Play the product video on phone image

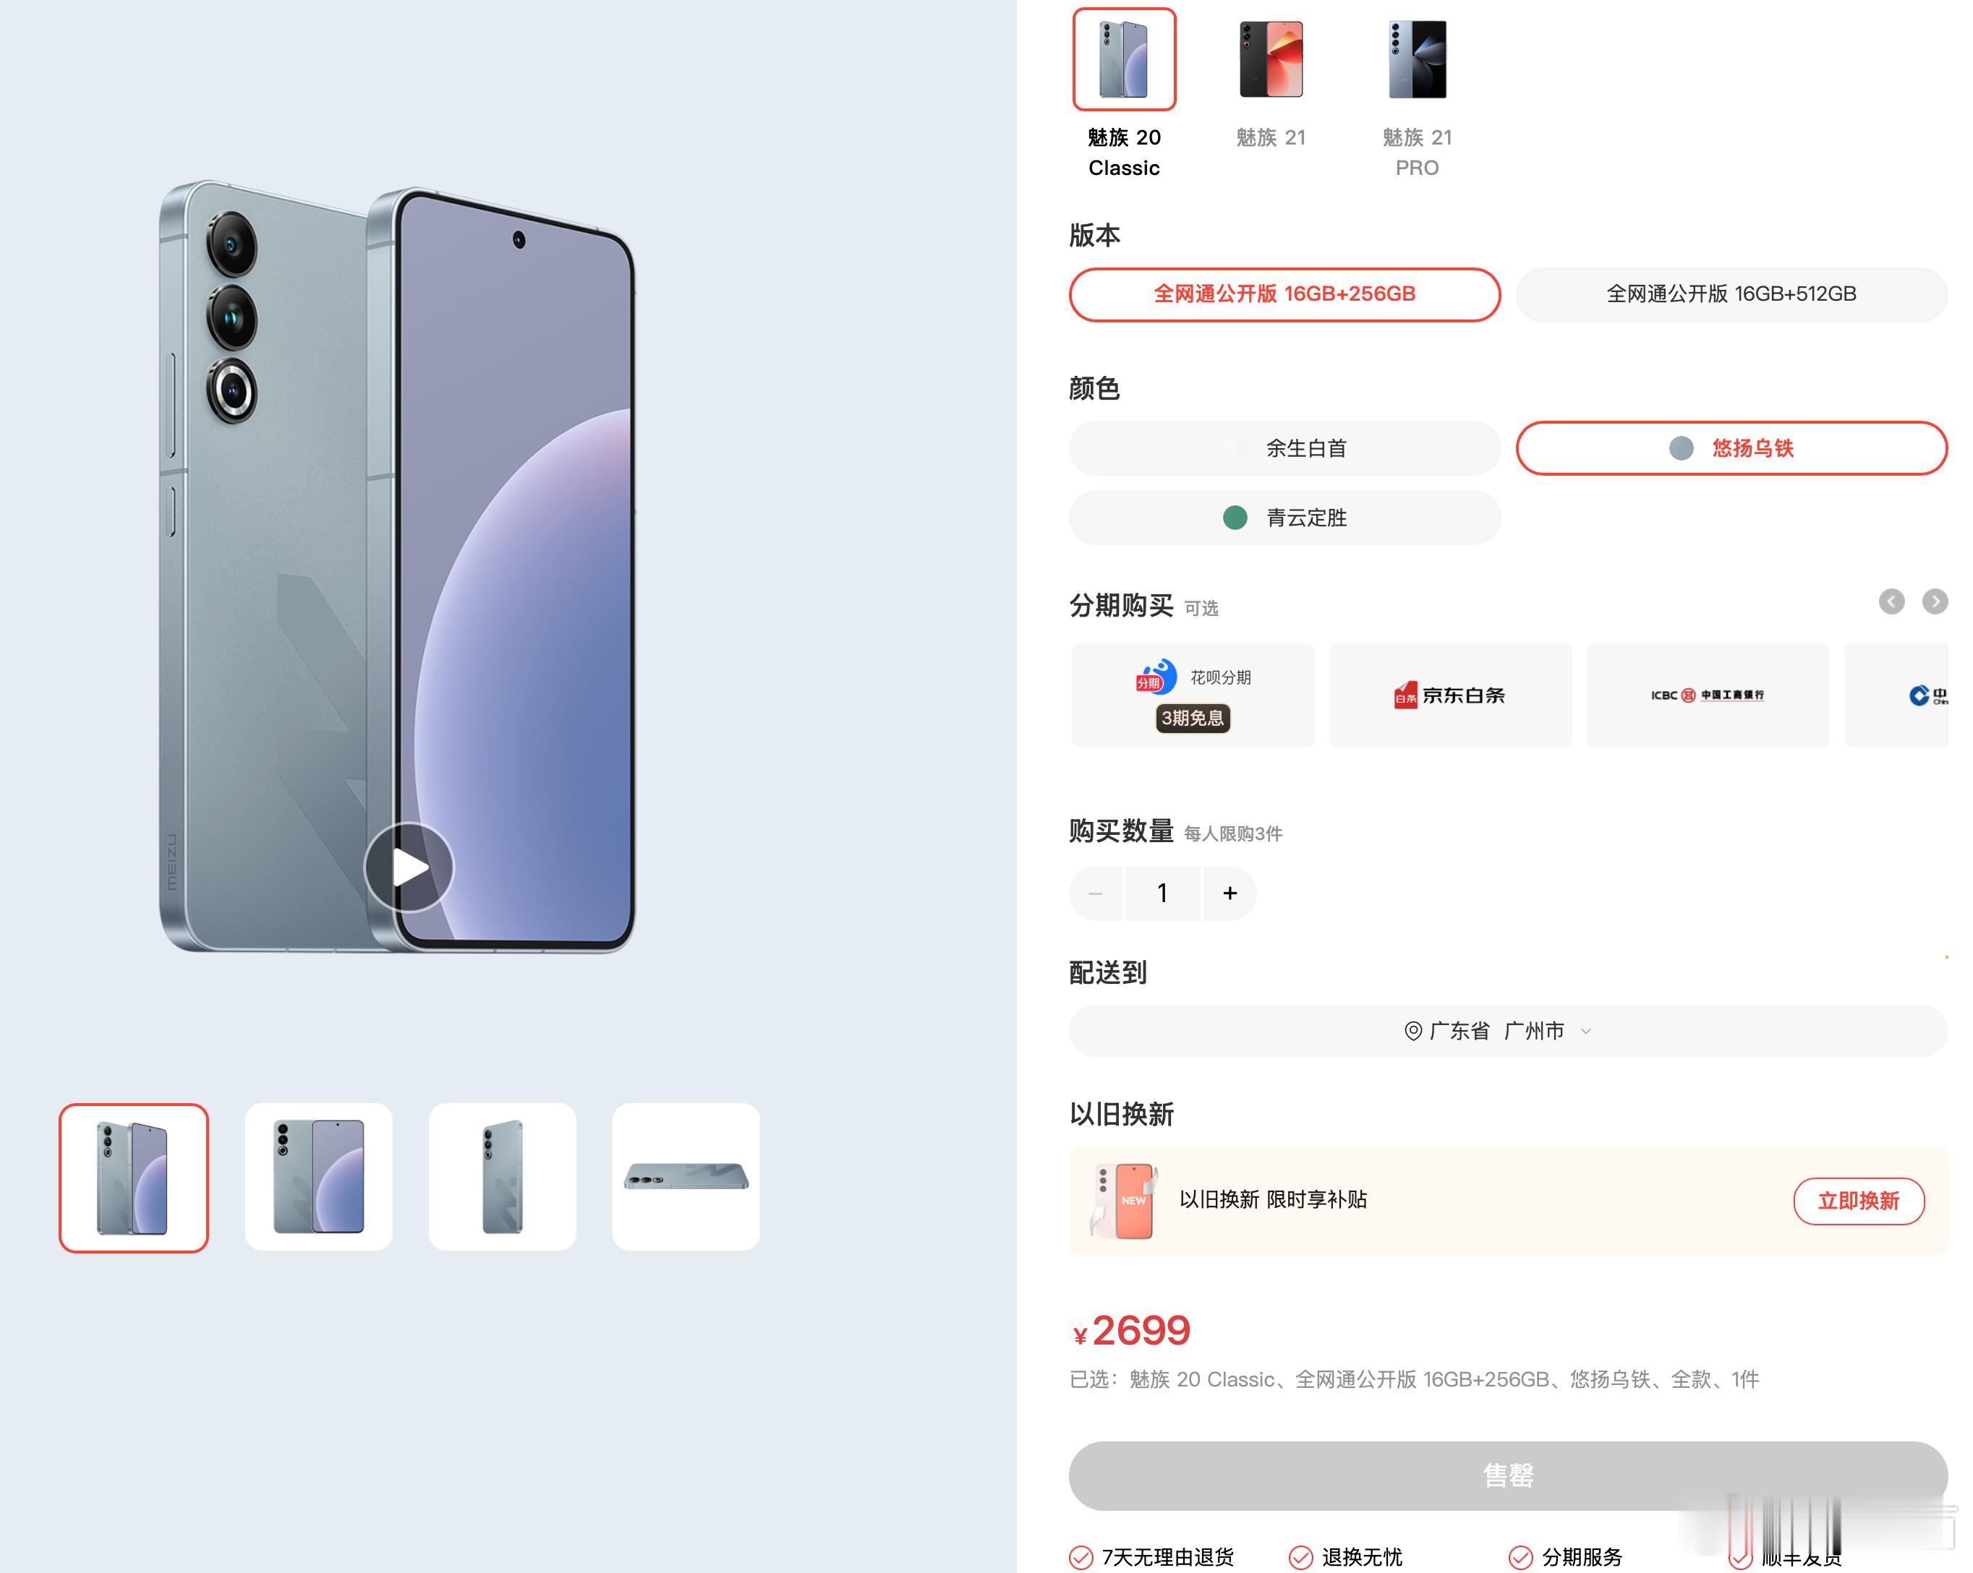[409, 867]
